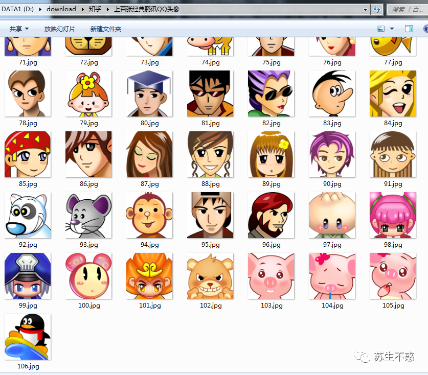Select the 80.jpg graduate cap thumbnail
This screenshot has width=428, height=375.
150,93
